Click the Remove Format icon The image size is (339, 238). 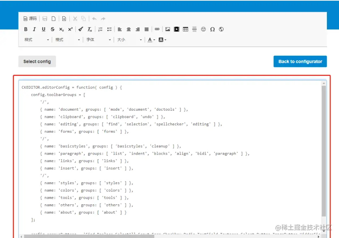pyautogui.click(x=90, y=29)
